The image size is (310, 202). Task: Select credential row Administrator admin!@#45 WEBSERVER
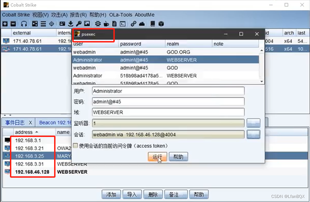(165, 60)
